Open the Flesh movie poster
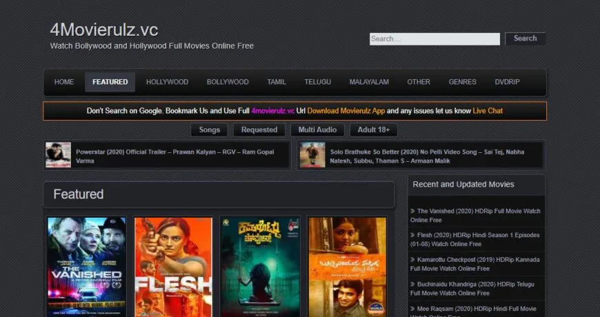 click(x=173, y=267)
